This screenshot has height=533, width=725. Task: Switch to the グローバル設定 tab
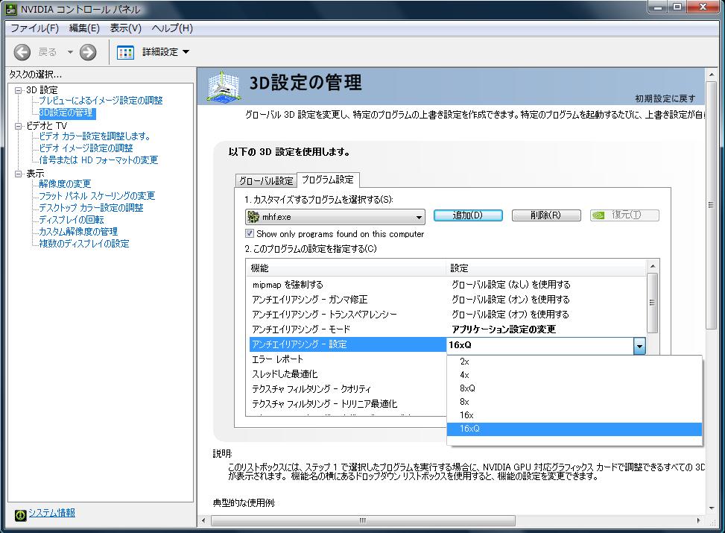coord(266,181)
